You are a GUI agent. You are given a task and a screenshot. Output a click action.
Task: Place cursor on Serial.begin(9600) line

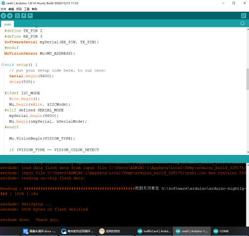pos(31,76)
